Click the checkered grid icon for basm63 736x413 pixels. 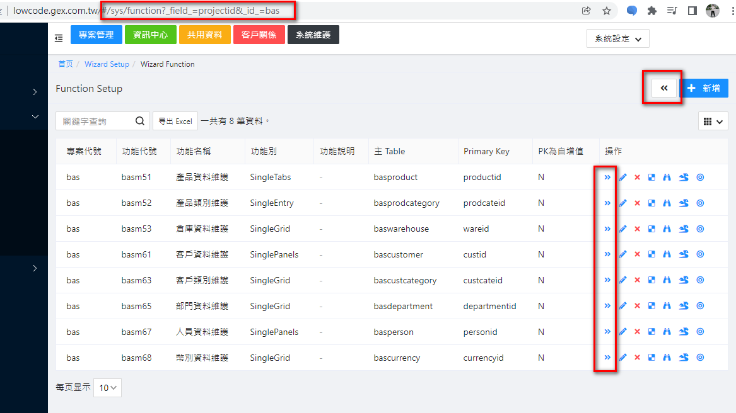pyautogui.click(x=651, y=281)
